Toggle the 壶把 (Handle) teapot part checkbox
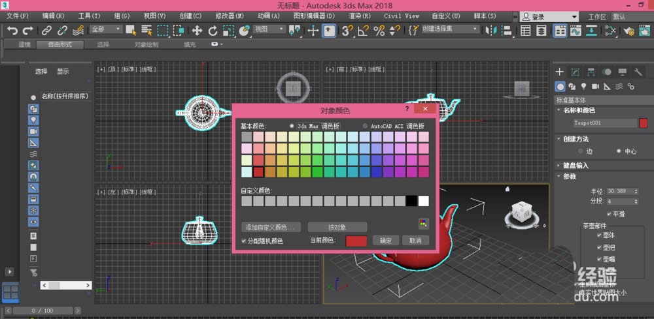Image resolution: width=654 pixels, height=319 pixels. click(x=599, y=247)
